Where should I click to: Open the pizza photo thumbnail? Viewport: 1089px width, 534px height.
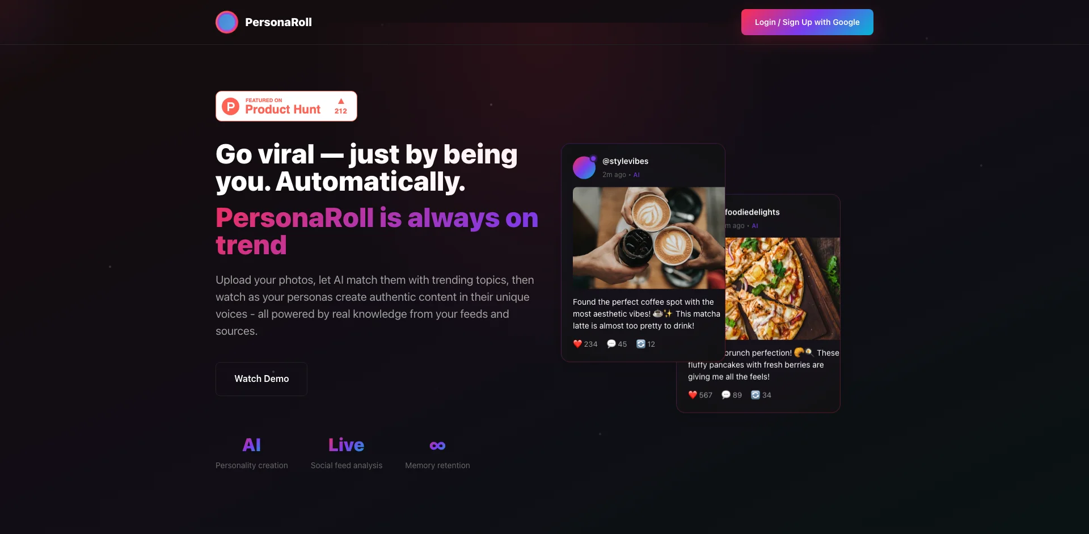783,289
